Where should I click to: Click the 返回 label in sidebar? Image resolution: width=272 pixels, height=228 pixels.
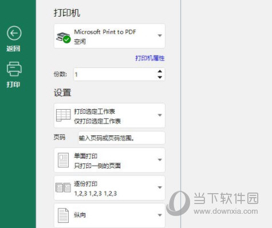coord(13,49)
